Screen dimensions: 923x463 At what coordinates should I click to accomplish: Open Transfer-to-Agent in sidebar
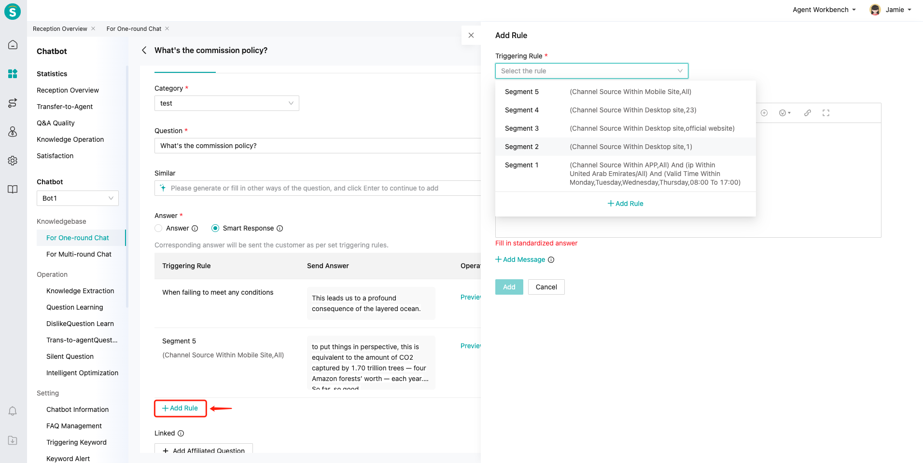[x=65, y=107]
